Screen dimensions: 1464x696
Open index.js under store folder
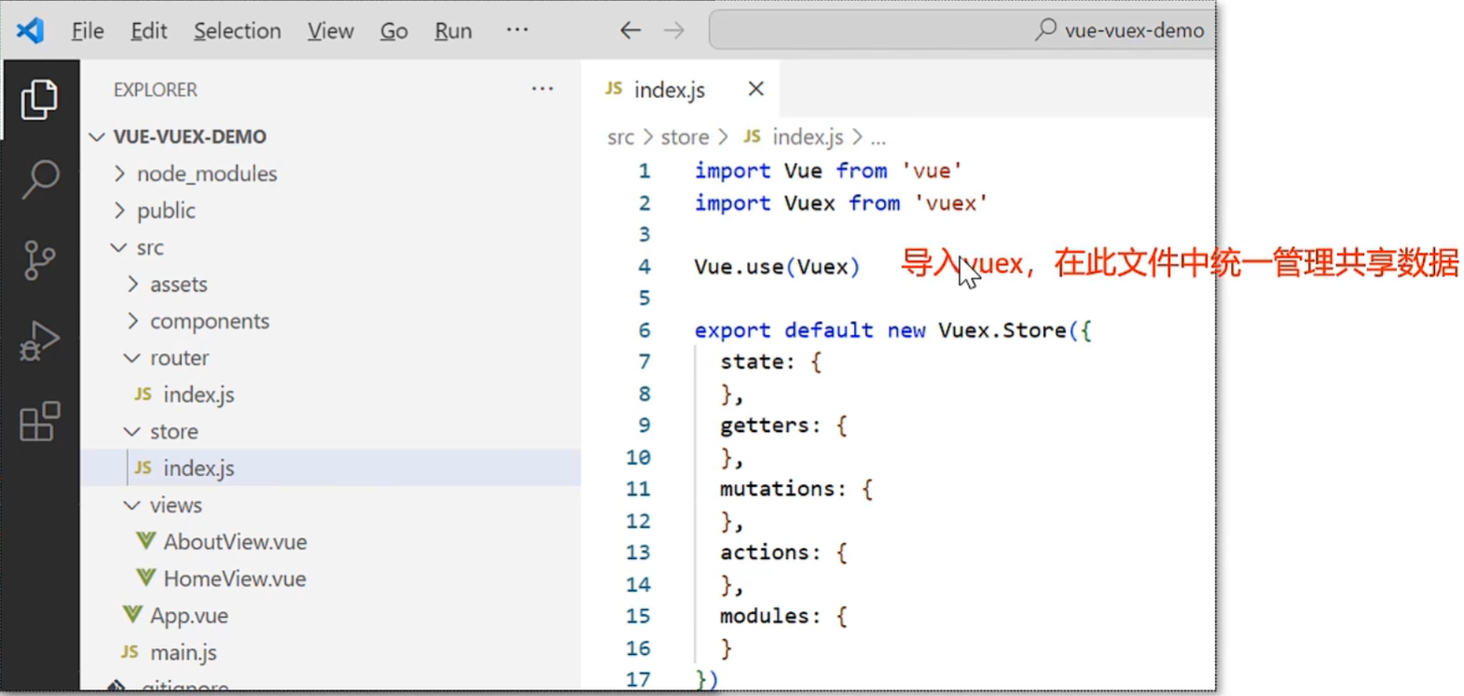point(199,468)
